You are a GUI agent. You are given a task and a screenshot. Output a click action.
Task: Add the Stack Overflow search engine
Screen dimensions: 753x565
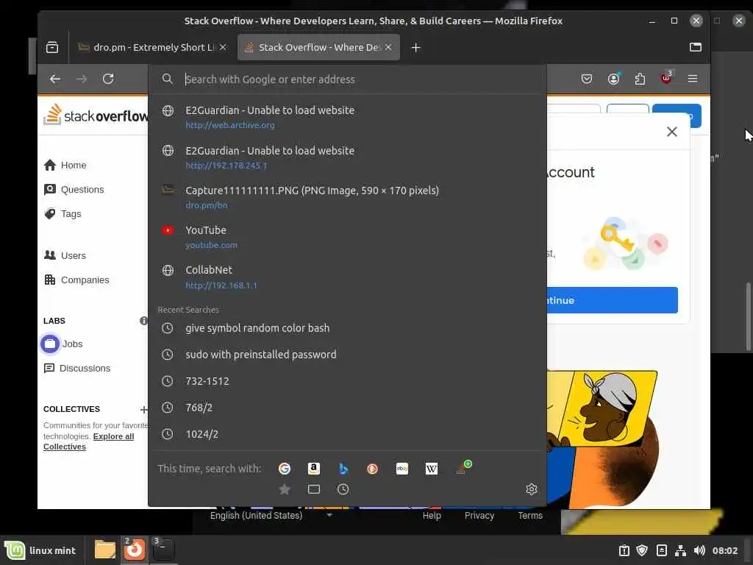pos(463,467)
